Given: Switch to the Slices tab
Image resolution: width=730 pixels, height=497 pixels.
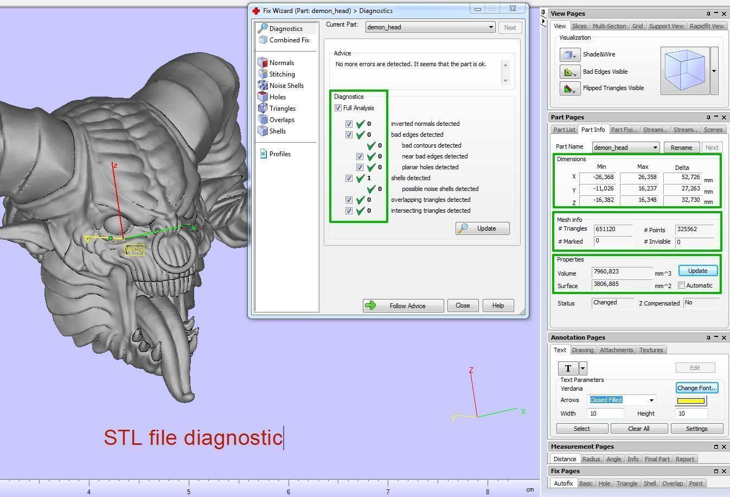Looking at the screenshot, I should 579,26.
